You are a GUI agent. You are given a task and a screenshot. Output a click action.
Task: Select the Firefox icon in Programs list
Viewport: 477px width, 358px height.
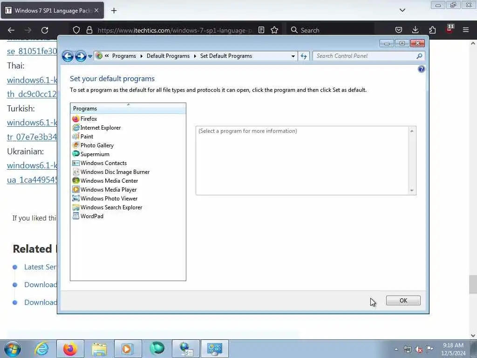(76, 119)
